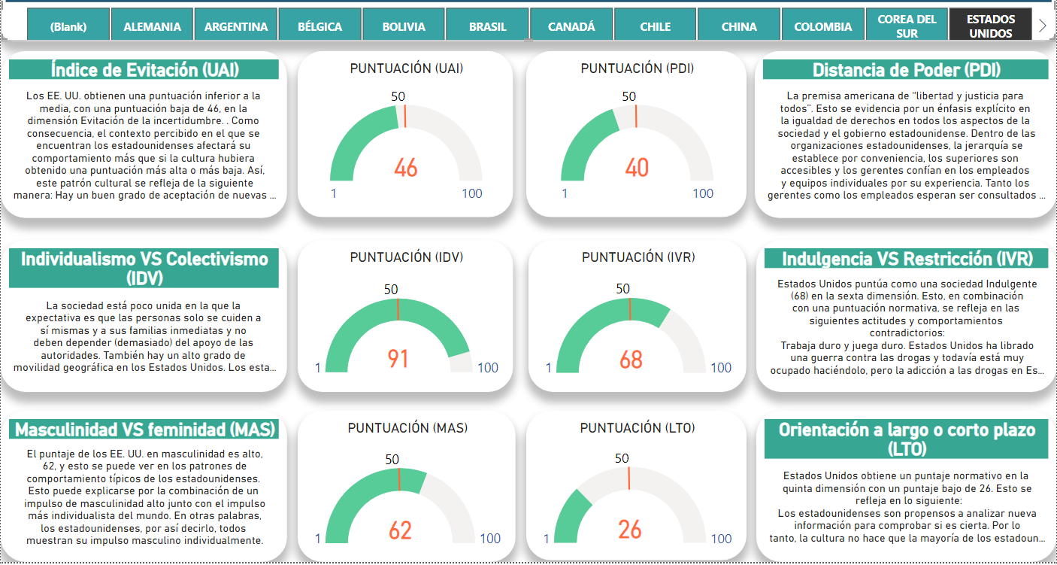Choose CHINA in the country slicer

point(739,26)
